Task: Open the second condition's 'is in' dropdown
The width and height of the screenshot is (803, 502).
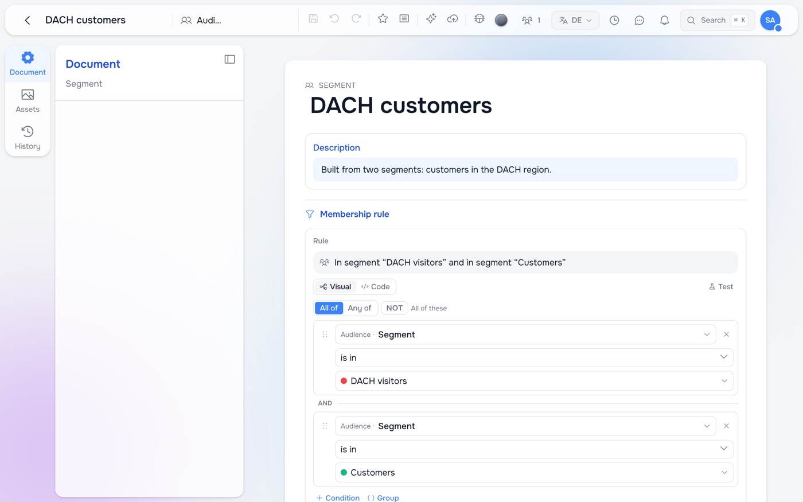Action: tap(534, 449)
